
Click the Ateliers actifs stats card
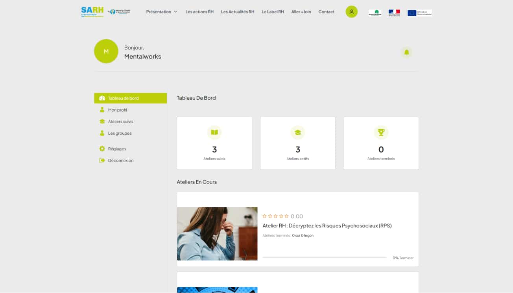[x=298, y=143]
